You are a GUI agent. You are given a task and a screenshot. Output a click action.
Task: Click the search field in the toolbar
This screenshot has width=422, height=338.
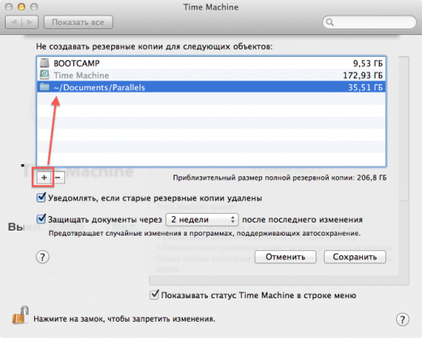point(369,22)
